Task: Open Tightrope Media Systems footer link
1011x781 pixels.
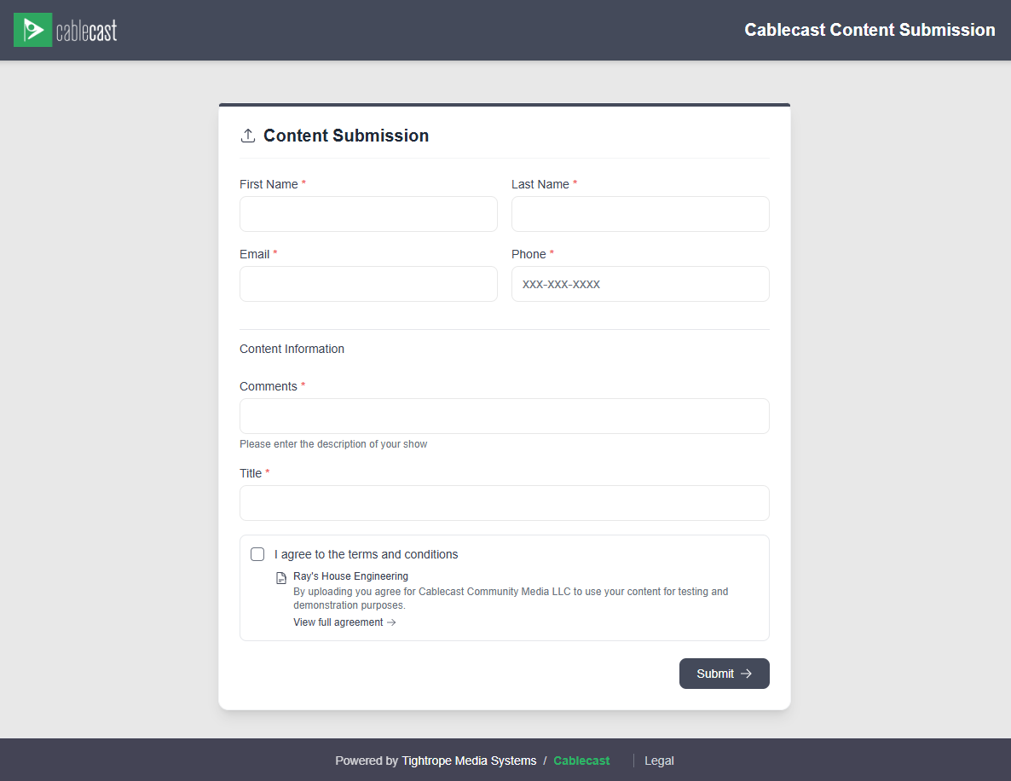Action: [469, 761]
